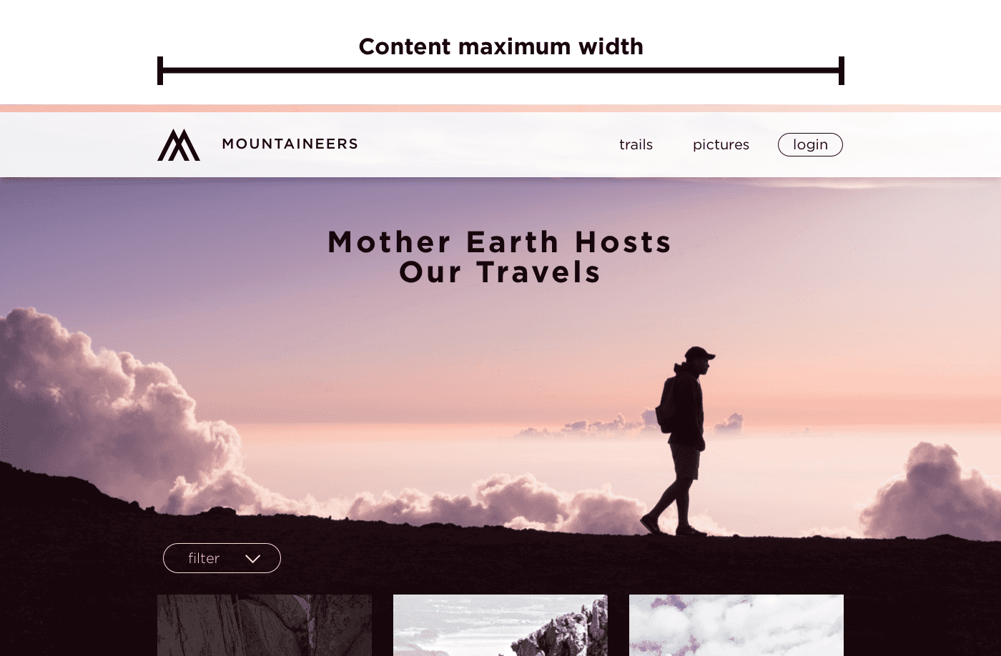Click the middle of the width indicator line

[500, 71]
